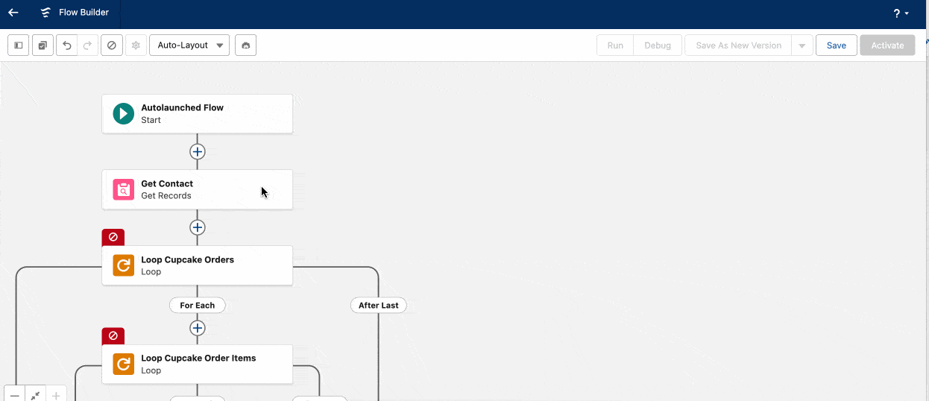Click error badge on Loop Cupcake Order Items
Screen dimensions: 929x401
tap(113, 336)
